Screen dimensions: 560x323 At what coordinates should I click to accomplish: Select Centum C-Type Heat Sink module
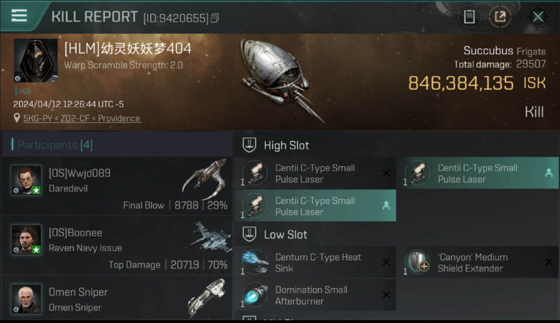point(315,262)
